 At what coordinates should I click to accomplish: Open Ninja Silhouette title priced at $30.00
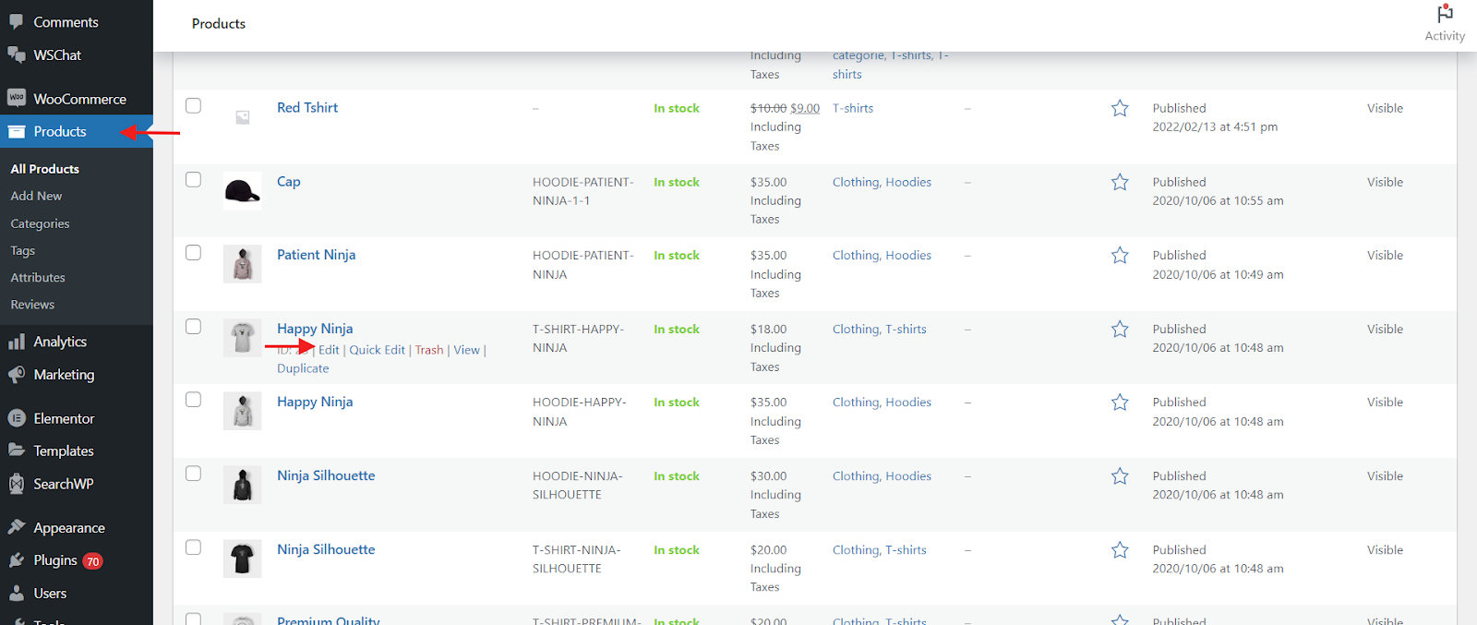[326, 475]
